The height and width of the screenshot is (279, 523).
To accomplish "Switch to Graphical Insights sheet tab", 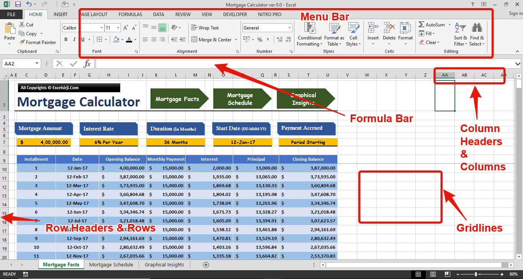I will (x=164, y=264).
